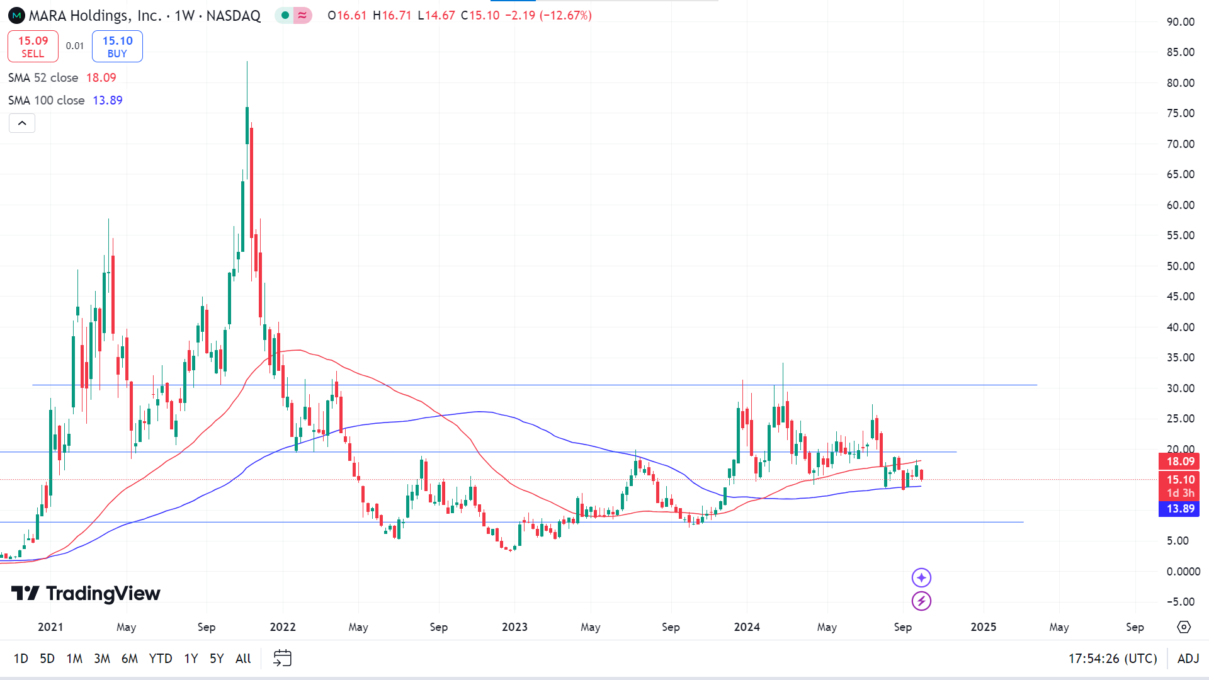
Task: Click the SMA 100 value 13.89
Action: coord(108,100)
